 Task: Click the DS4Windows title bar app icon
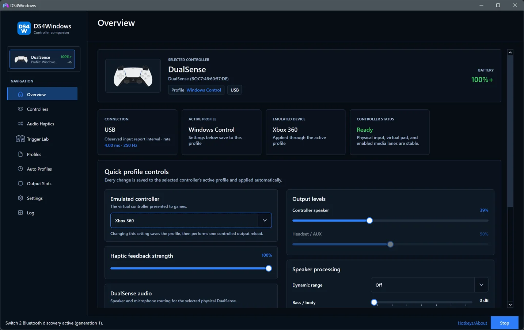tap(5, 5)
